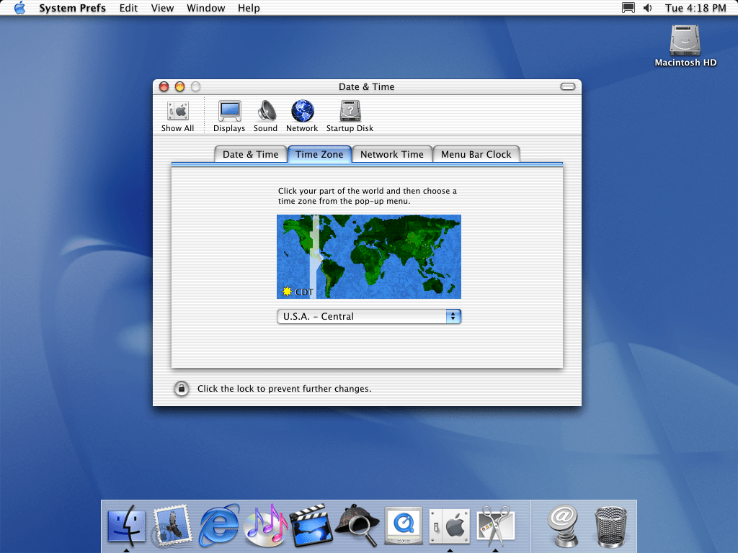
Task: Open QuickTime Player in the Dock
Action: pyautogui.click(x=403, y=525)
